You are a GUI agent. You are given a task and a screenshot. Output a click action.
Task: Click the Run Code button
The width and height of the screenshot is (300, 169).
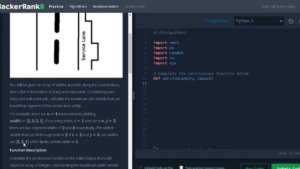point(255,167)
